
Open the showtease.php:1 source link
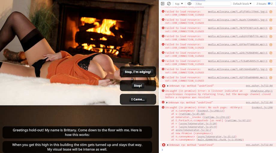coord(261,91)
